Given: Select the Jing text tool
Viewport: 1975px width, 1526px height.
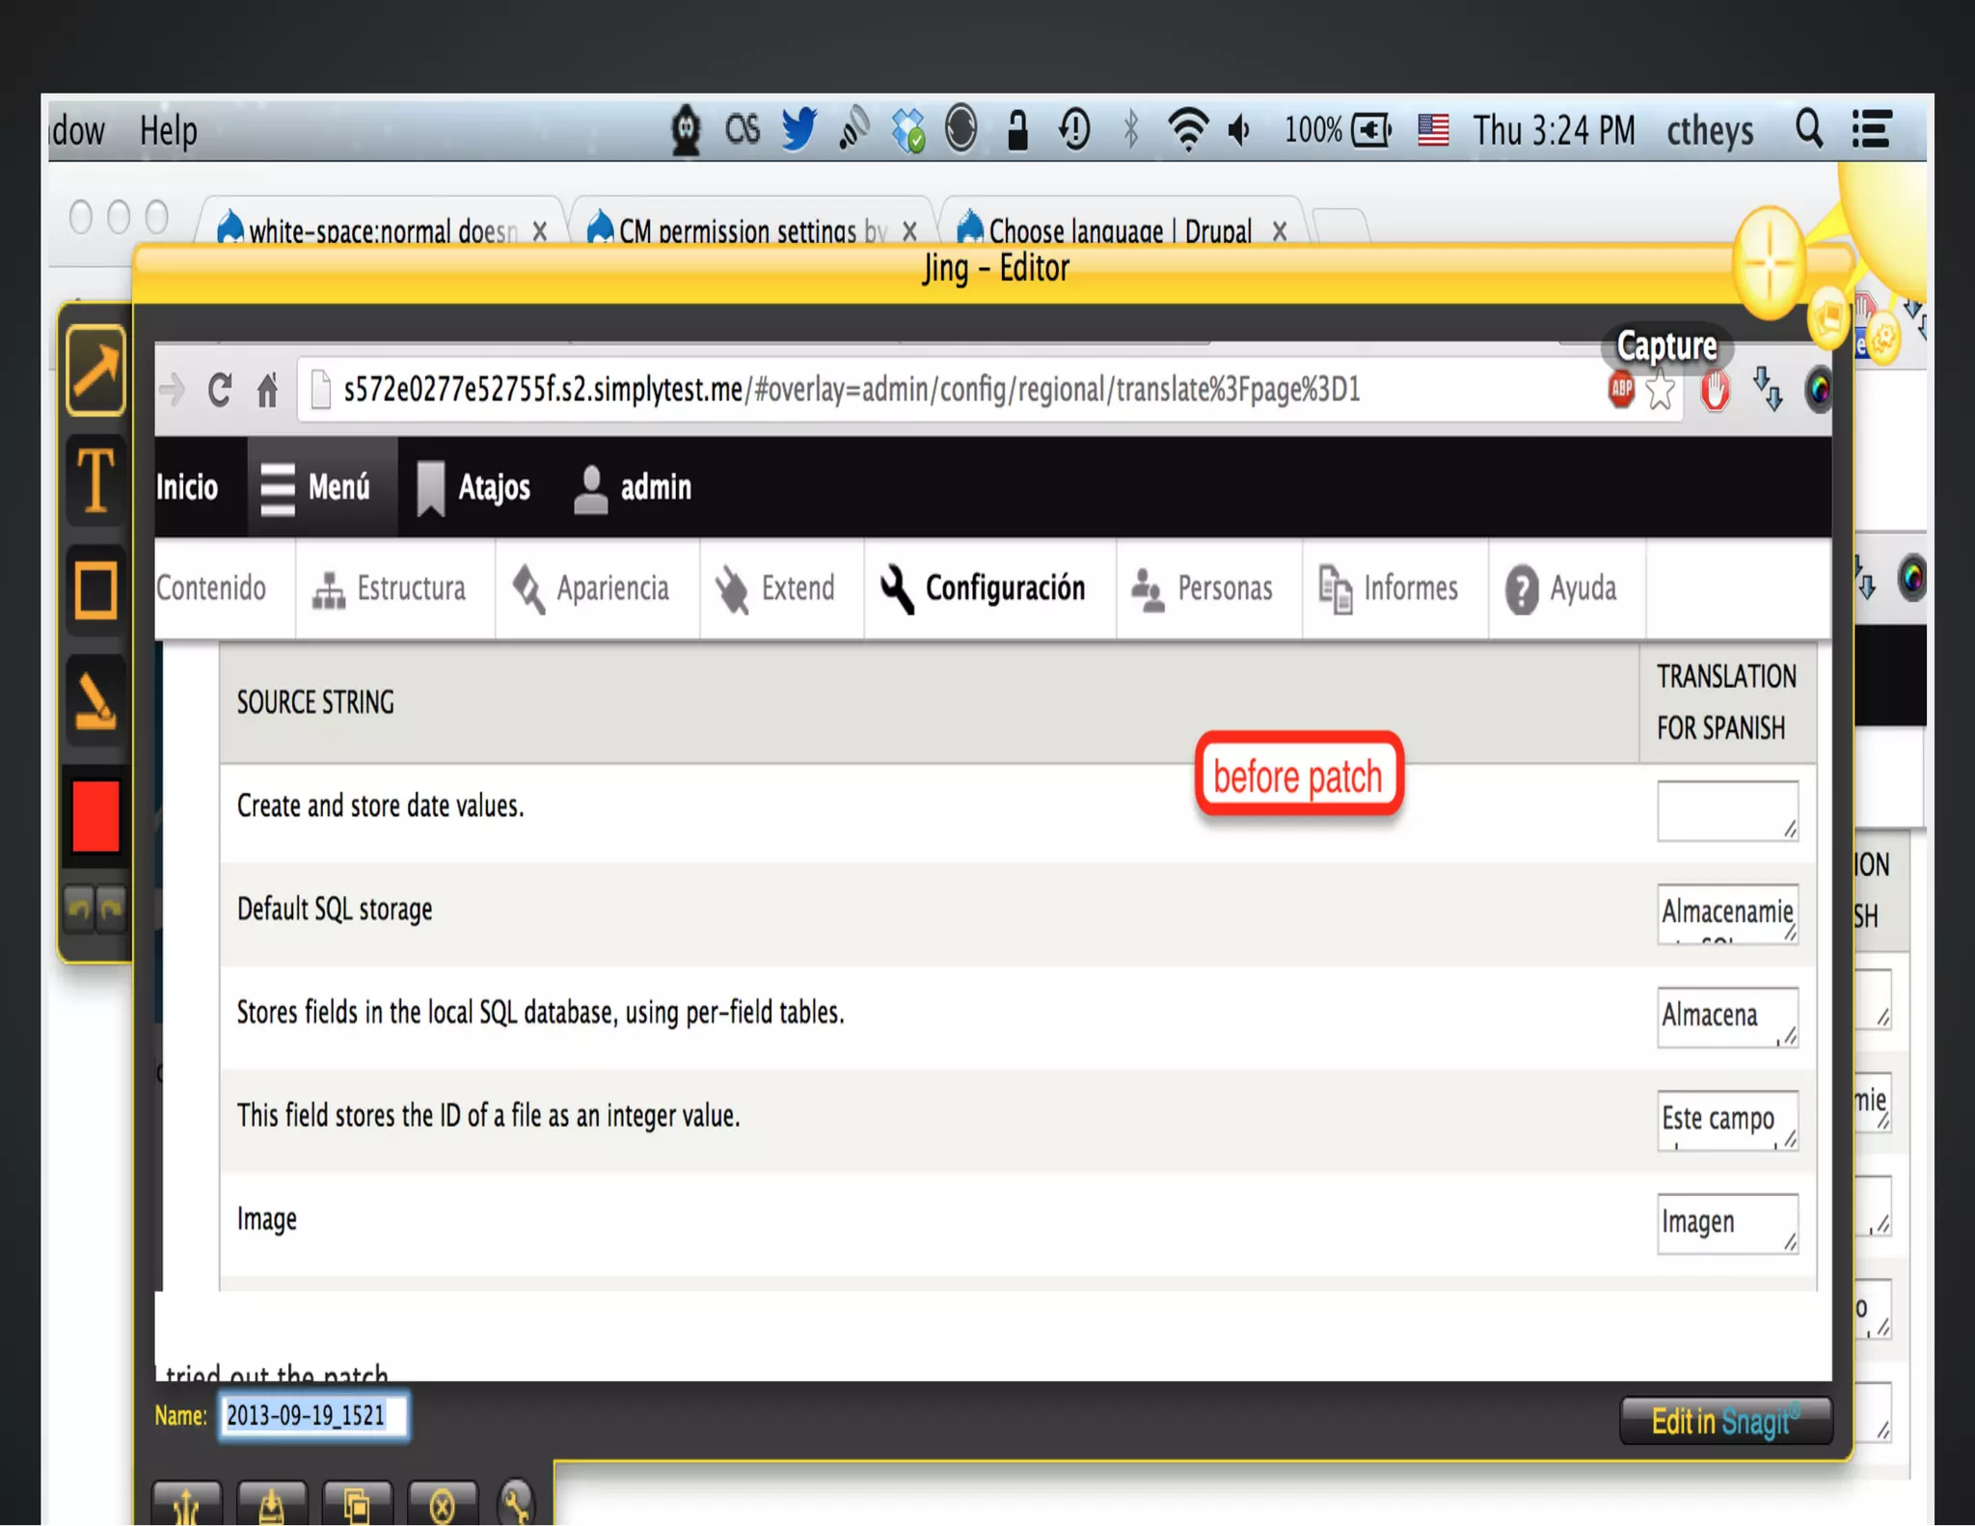Looking at the screenshot, I should (x=95, y=479).
